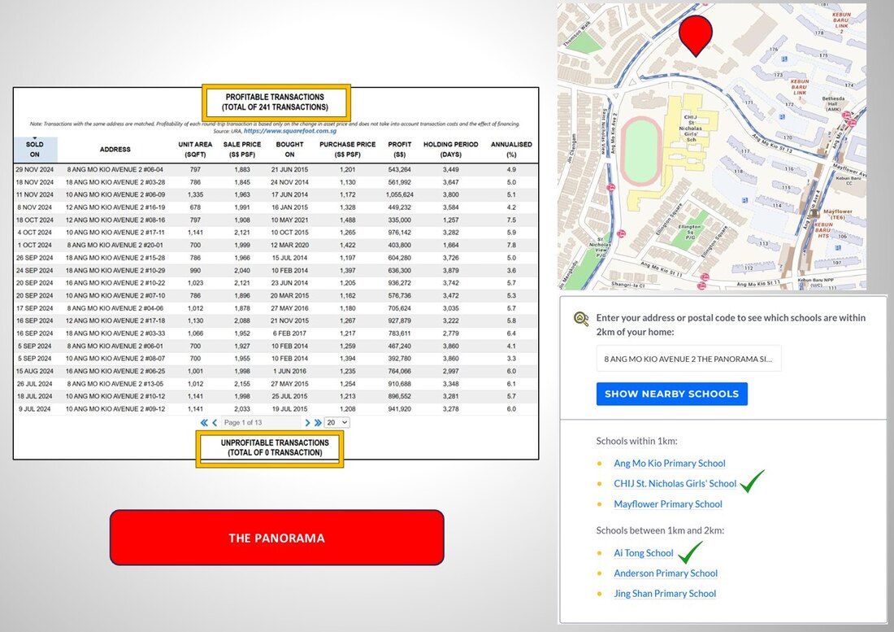Click the red THE PANORAMA banner
Viewport: 894px width, 632px height.
[x=276, y=538]
